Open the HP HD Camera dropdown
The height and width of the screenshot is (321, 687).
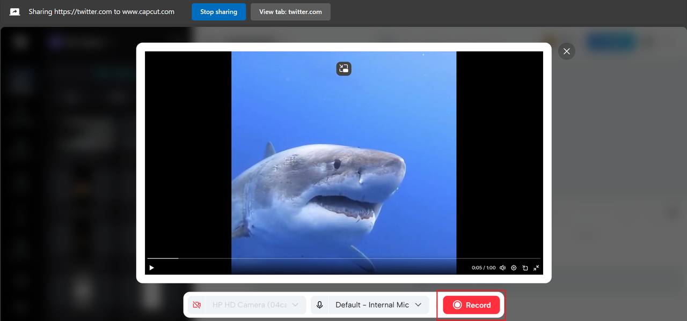[x=255, y=305]
